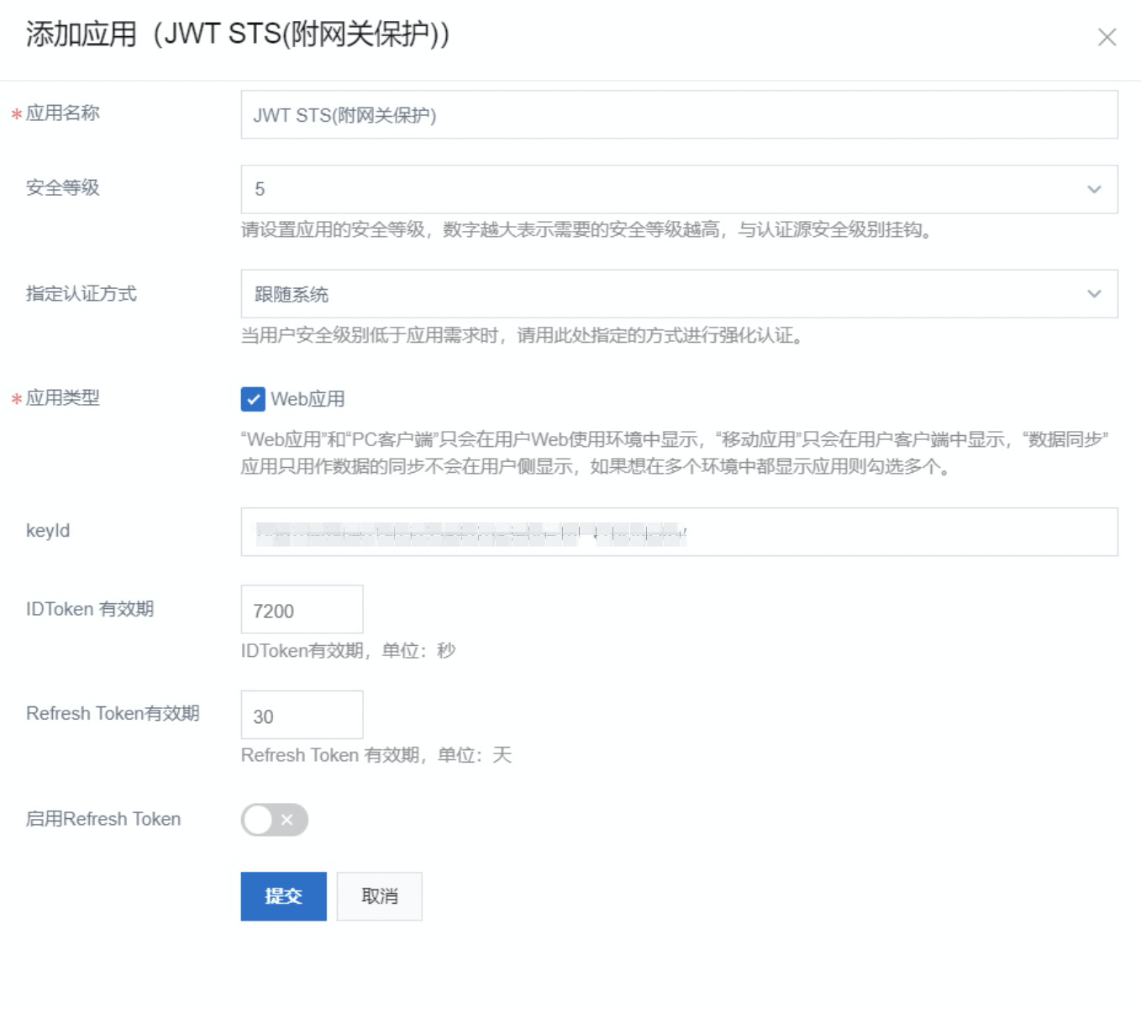Image resolution: width=1141 pixels, height=1013 pixels.
Task: Expand the 指定认证方式 dropdown showing 跟随系统
Action: pos(664,294)
